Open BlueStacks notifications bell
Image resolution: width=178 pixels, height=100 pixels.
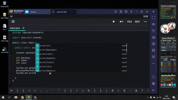point(116,12)
